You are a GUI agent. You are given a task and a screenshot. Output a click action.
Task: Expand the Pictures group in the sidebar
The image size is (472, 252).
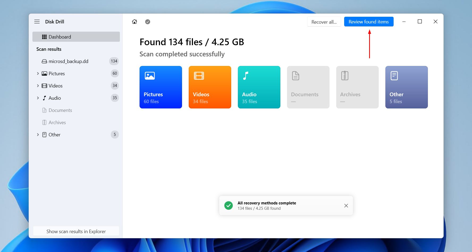click(x=38, y=73)
